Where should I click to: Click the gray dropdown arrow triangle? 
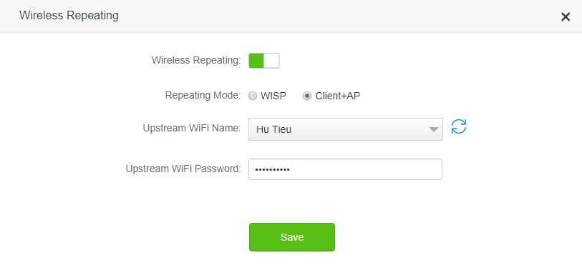(433, 129)
